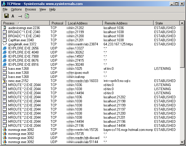Click local port 13327 on IEXPLORE.EXE:2656 row
The width and height of the screenshot is (186, 146).
[x=80, y=48]
